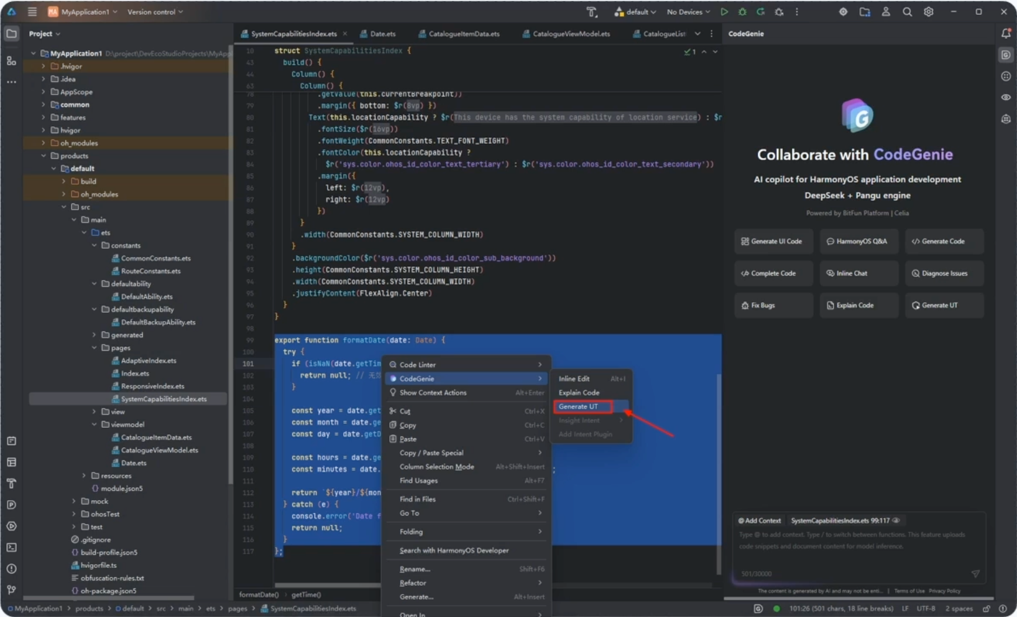The image size is (1017, 617).
Task: Select Find in Files in the context menu
Action: pyautogui.click(x=466, y=499)
